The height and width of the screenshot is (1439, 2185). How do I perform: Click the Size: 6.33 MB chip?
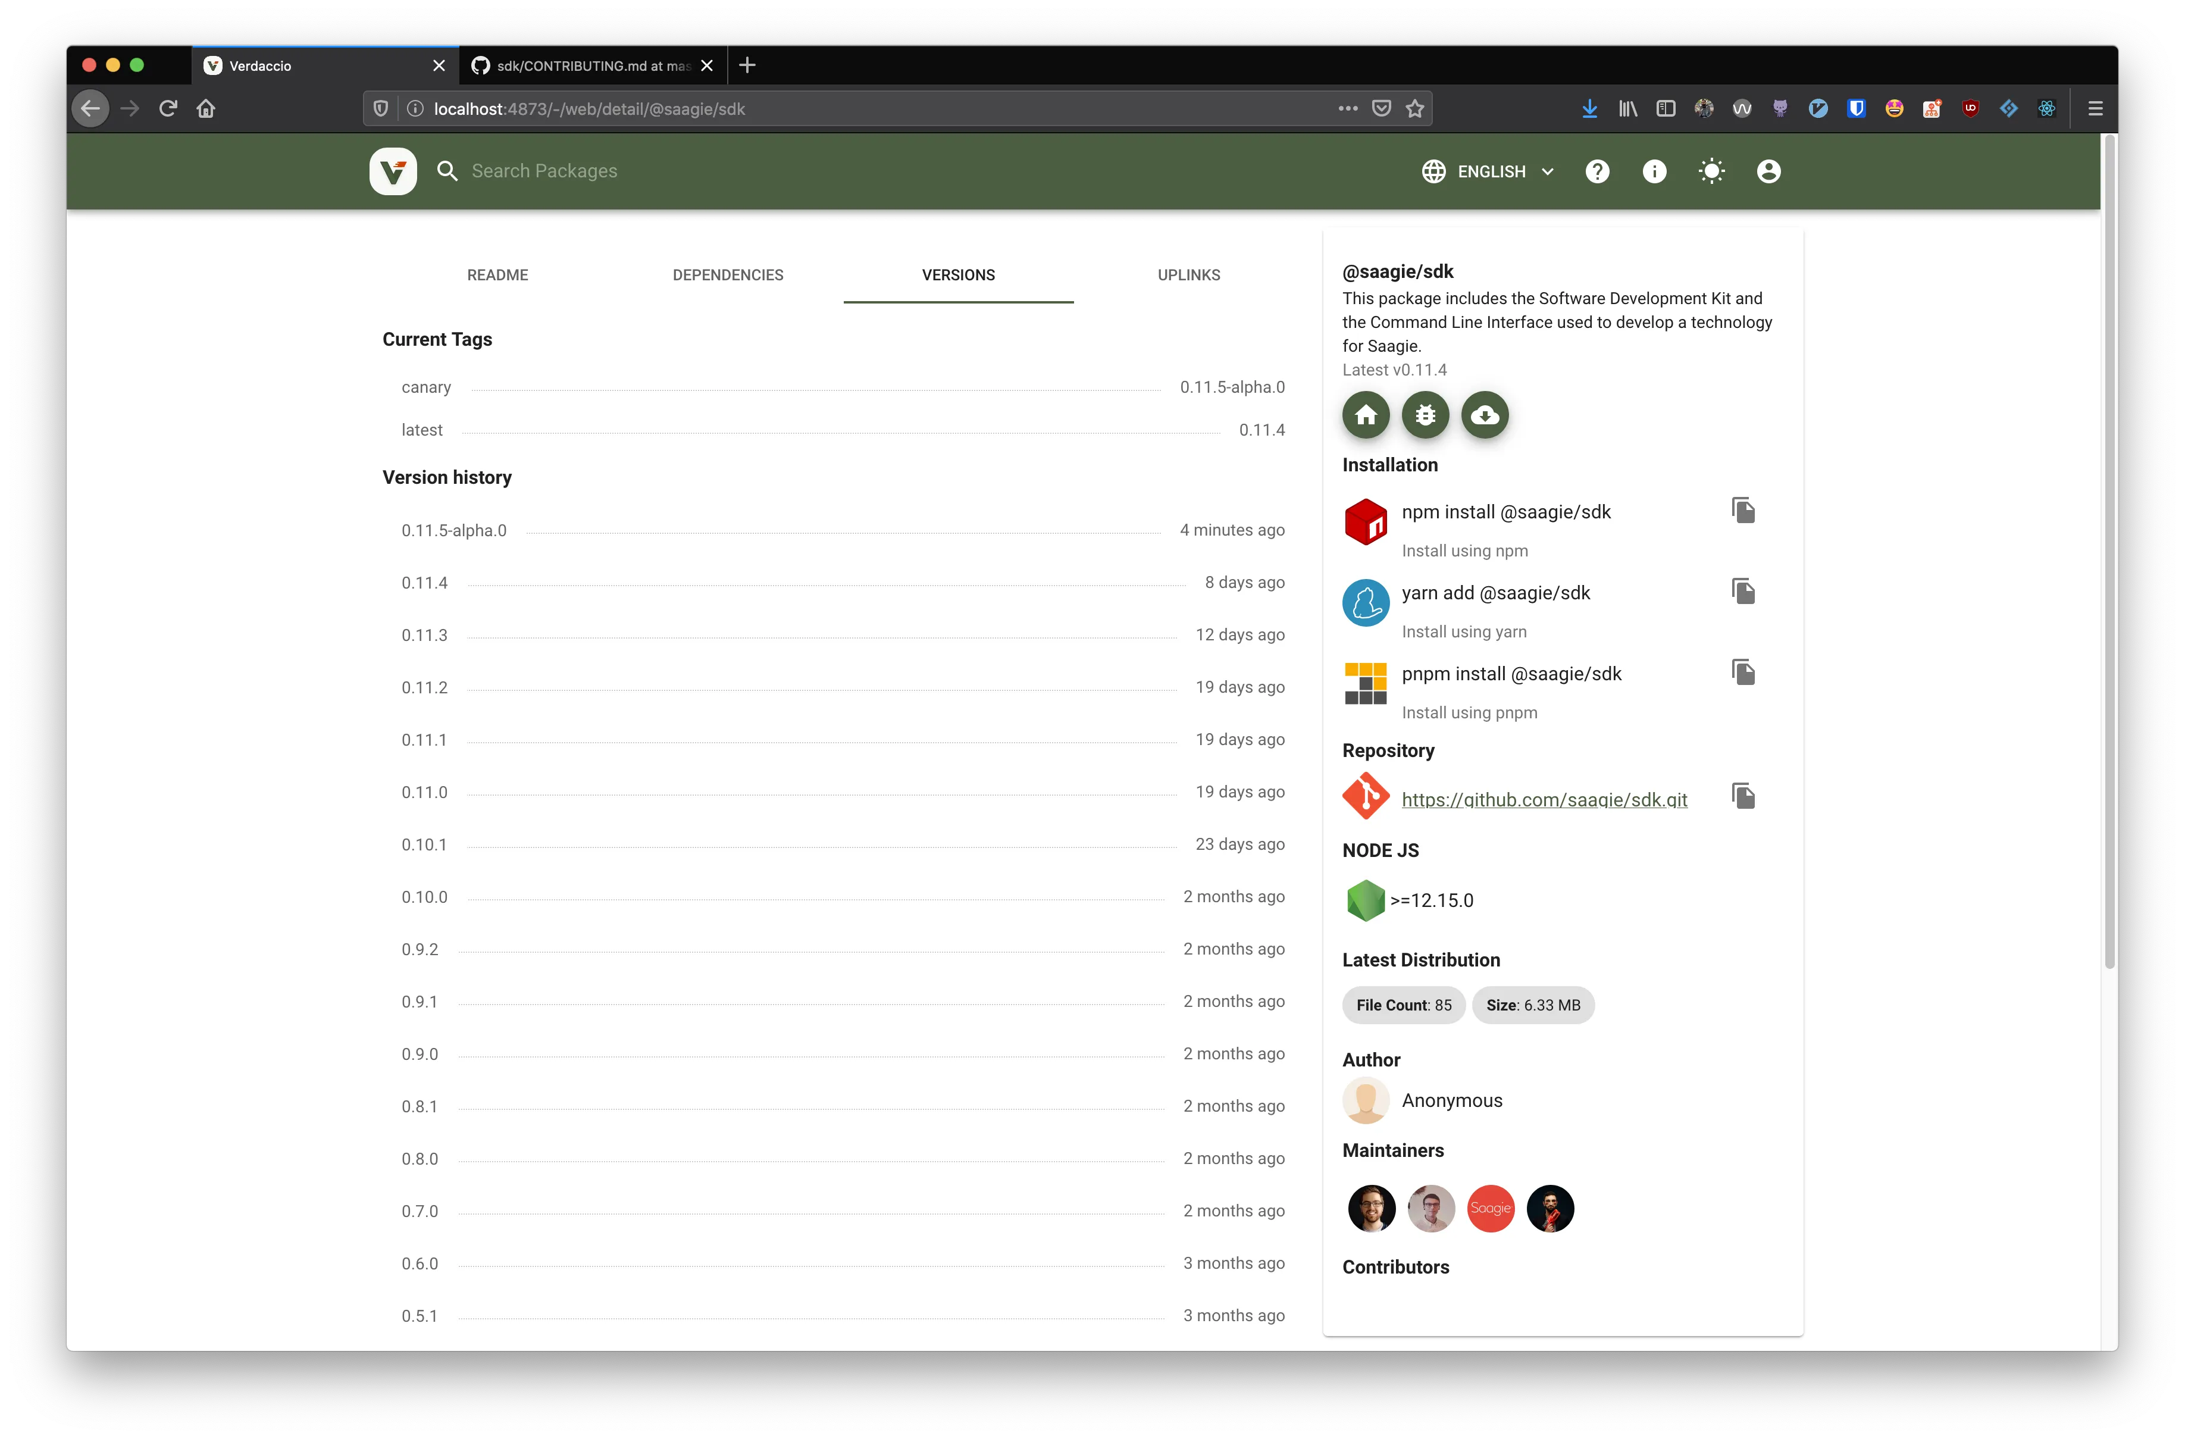point(1533,1005)
